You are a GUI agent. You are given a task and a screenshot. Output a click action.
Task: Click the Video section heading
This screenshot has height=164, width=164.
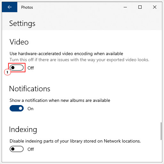click(19, 42)
